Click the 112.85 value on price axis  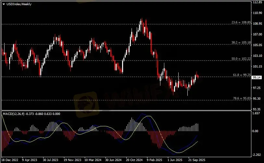click(x=257, y=2)
